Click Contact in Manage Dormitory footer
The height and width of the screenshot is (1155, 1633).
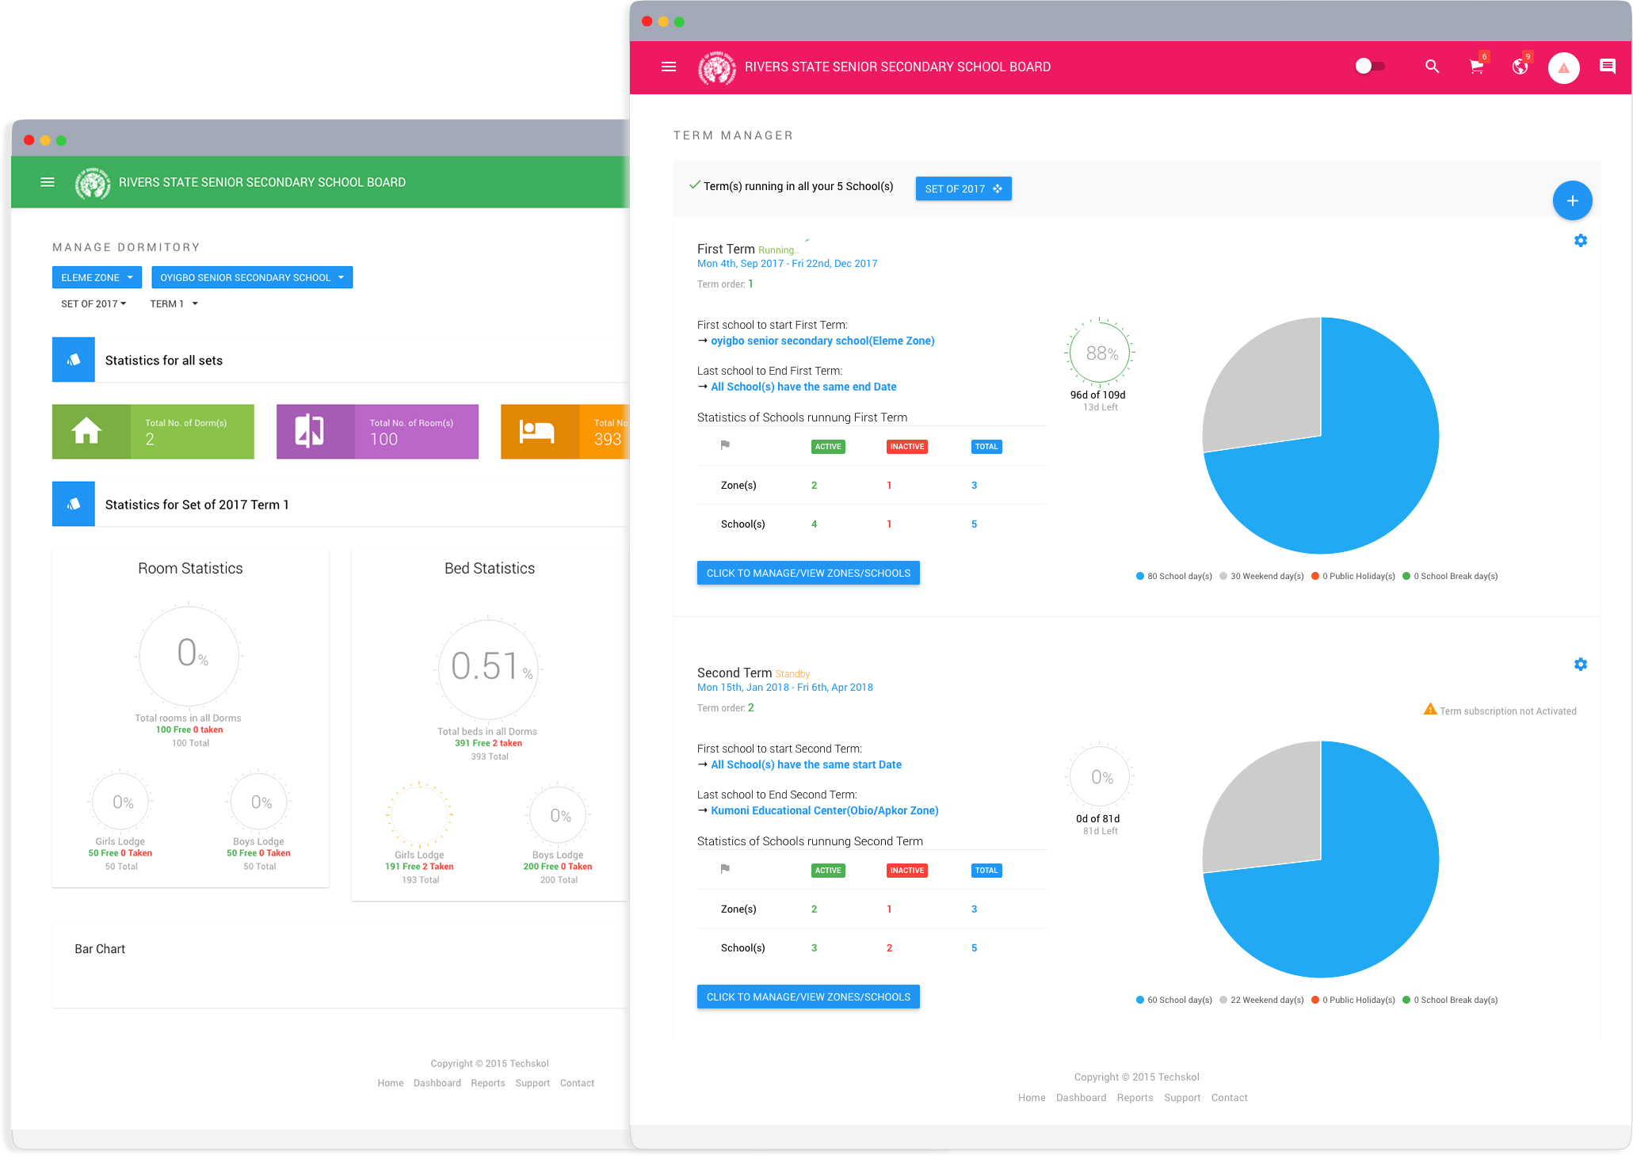pos(577,1083)
